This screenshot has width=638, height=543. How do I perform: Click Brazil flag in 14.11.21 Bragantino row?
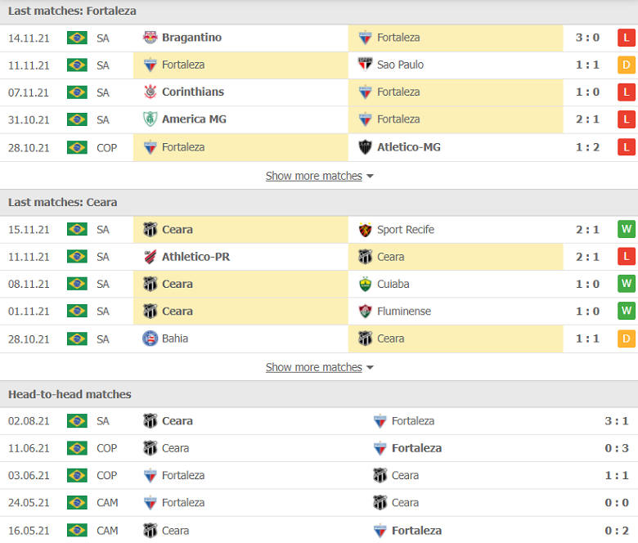(x=77, y=38)
